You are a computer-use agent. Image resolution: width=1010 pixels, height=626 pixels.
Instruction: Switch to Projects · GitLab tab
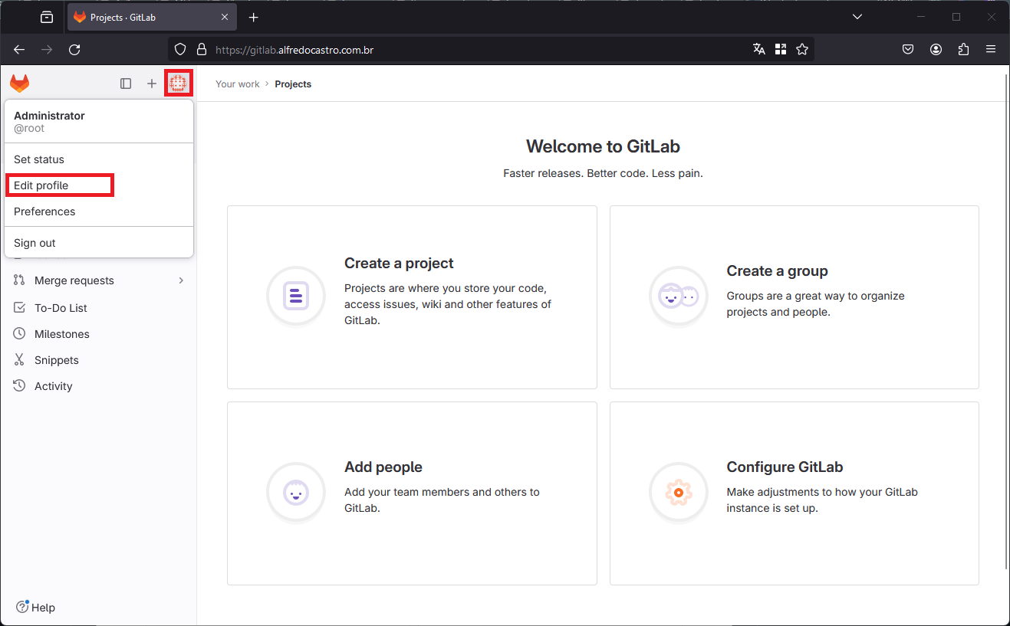tap(152, 17)
